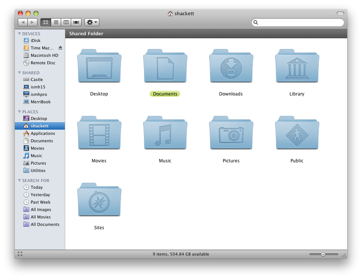Adjust the icon size slider

[x=324, y=254]
